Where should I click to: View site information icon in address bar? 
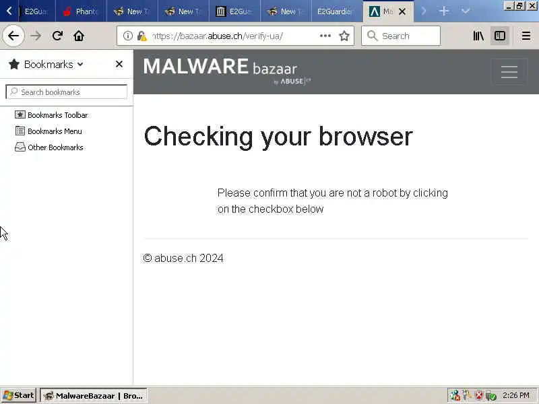point(128,36)
